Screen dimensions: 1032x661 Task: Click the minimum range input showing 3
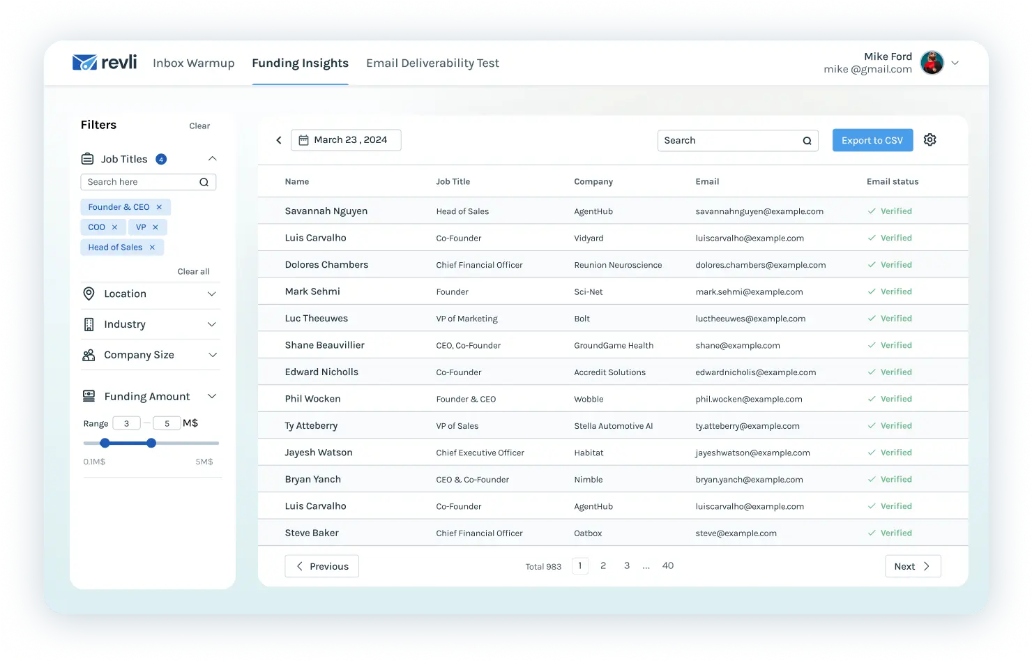(x=127, y=423)
